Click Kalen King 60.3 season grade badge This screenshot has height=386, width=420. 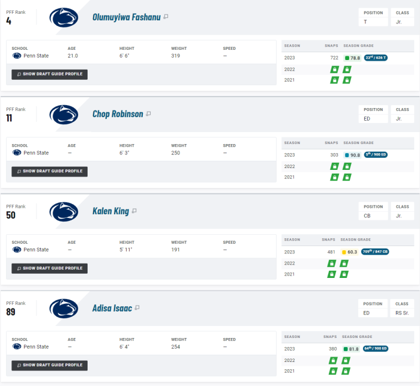[x=349, y=252]
